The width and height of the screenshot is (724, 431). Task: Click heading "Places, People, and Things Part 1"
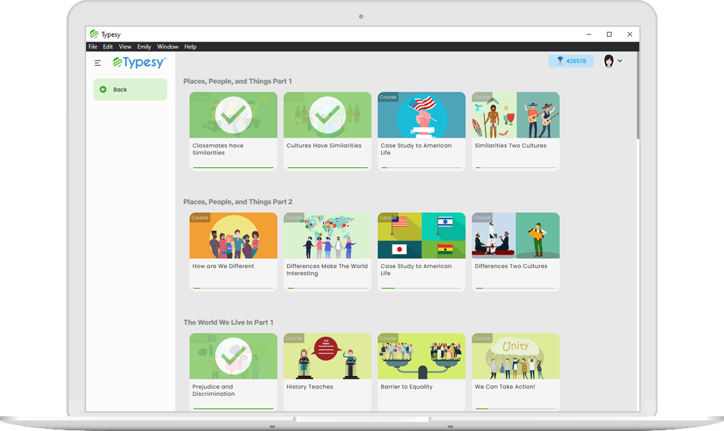237,81
